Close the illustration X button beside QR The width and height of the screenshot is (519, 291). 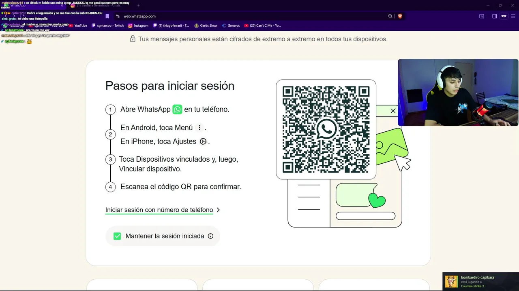tap(393, 111)
